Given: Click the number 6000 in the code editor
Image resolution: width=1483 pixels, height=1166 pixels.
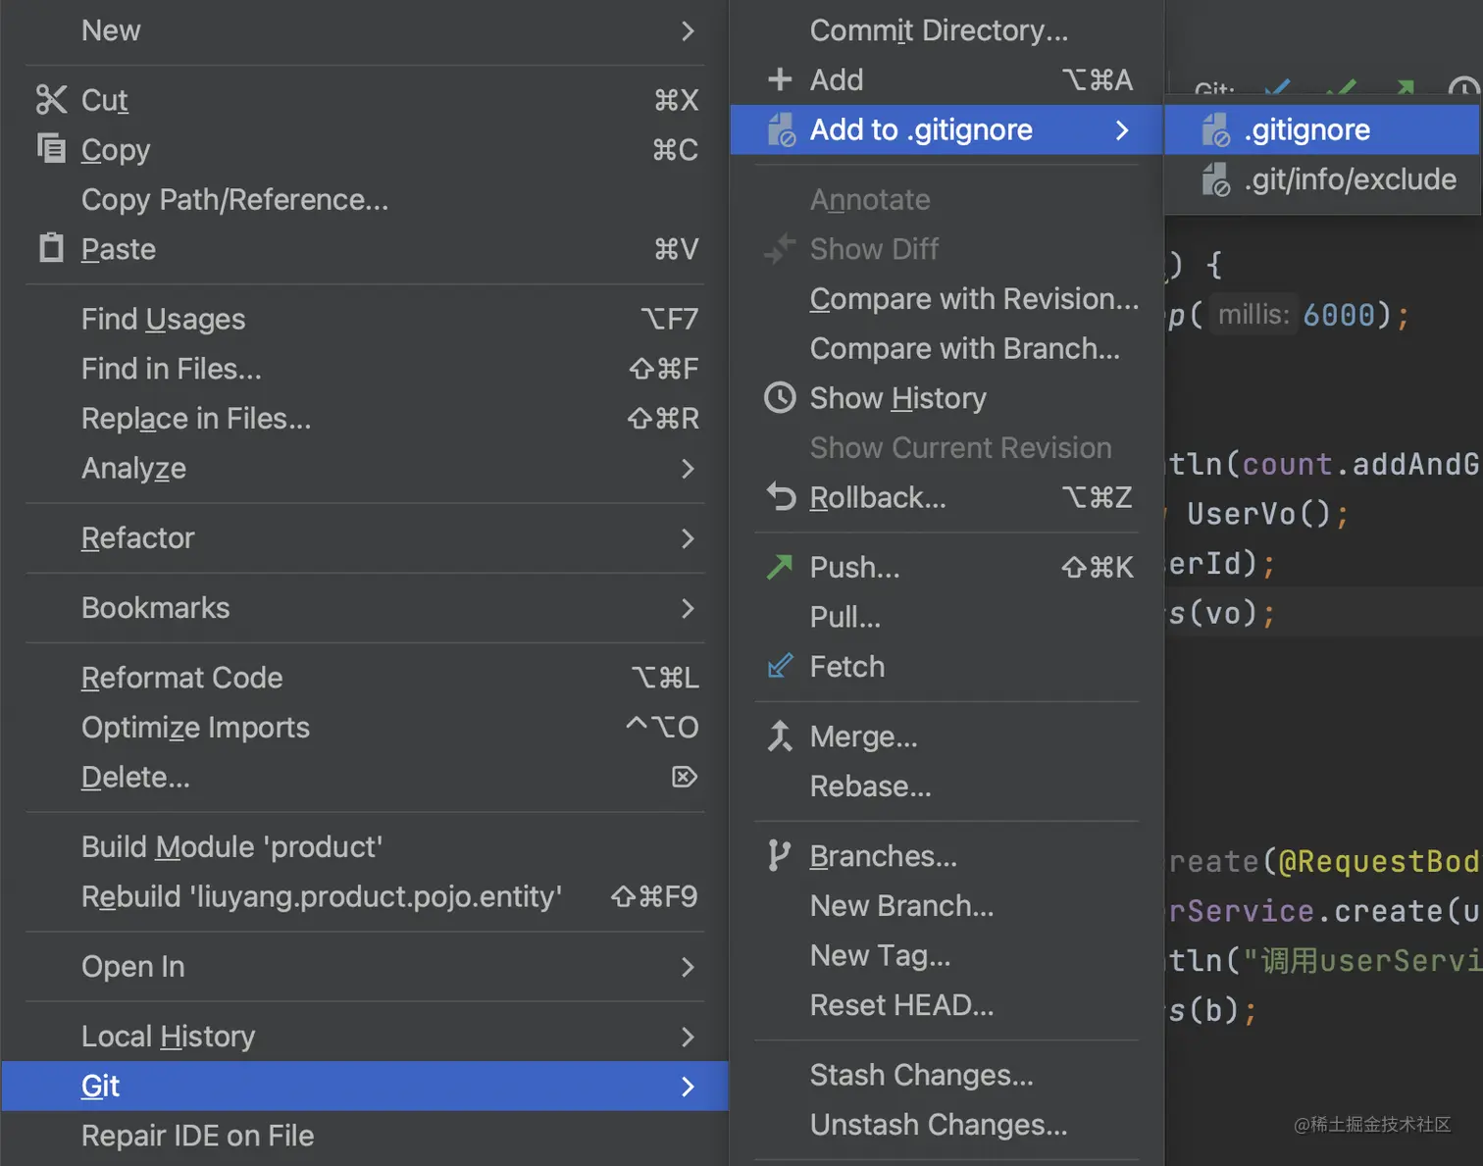Looking at the screenshot, I should tap(1339, 315).
